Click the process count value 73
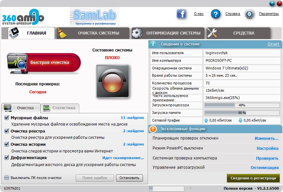283x192 pixels. 208,83
